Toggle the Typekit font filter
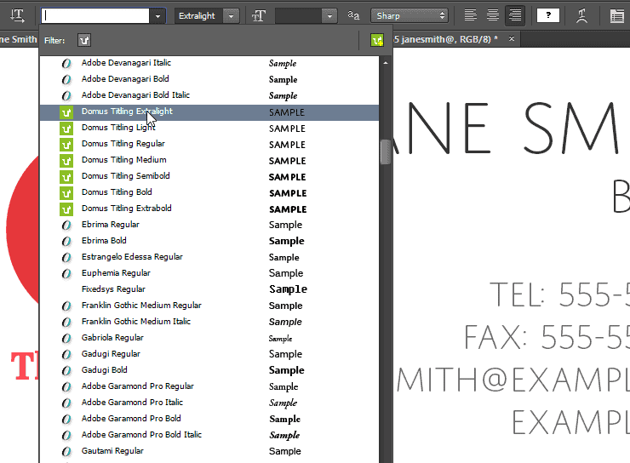 (x=84, y=40)
